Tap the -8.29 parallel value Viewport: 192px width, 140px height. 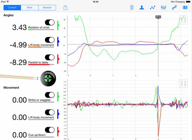[x=18, y=62]
